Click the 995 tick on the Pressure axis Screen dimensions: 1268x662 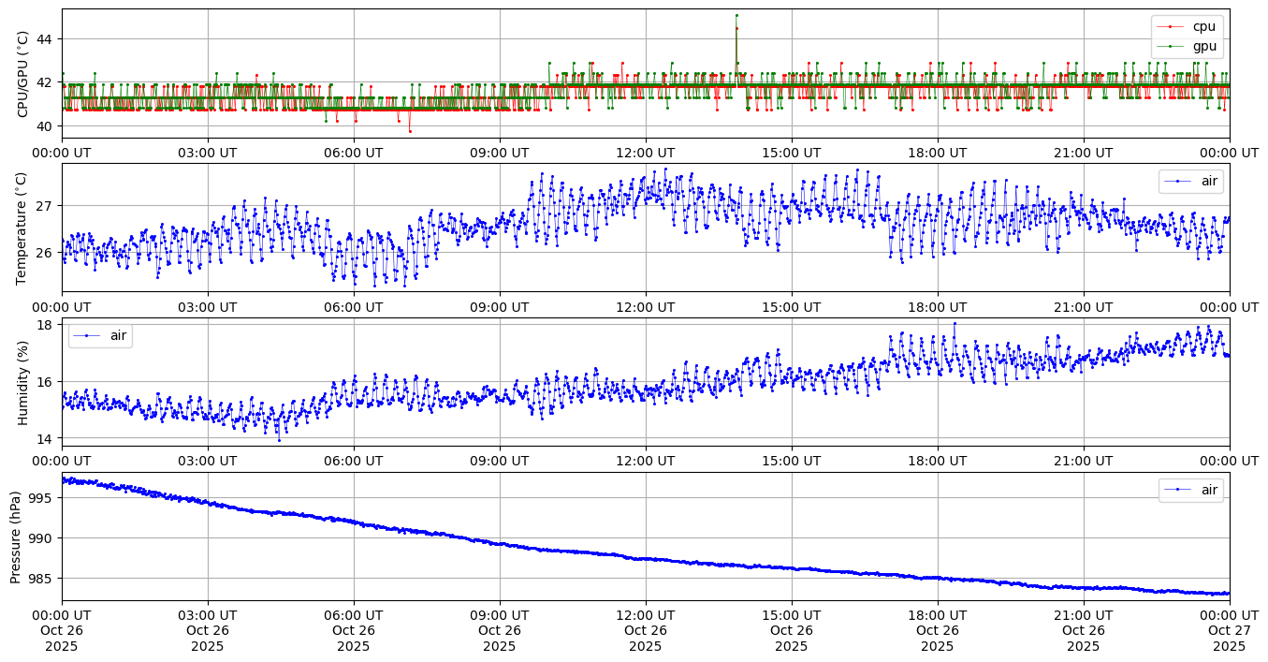43,497
